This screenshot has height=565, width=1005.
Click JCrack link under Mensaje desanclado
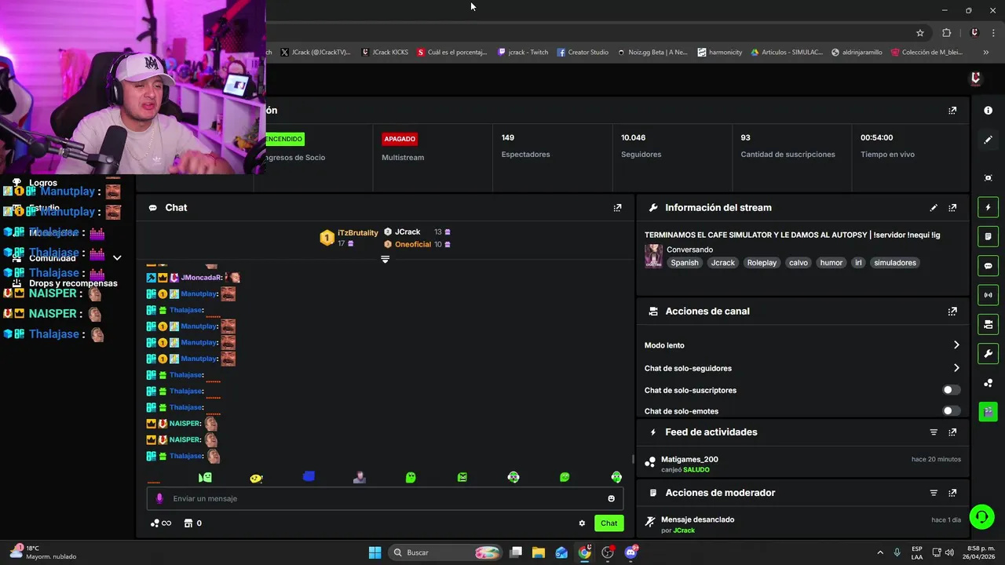(684, 530)
